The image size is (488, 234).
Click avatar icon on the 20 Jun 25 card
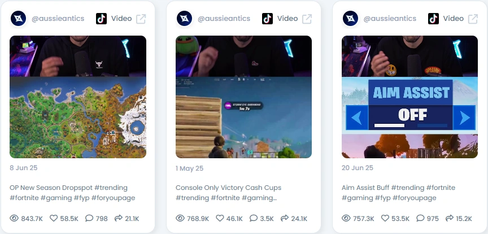tap(350, 19)
